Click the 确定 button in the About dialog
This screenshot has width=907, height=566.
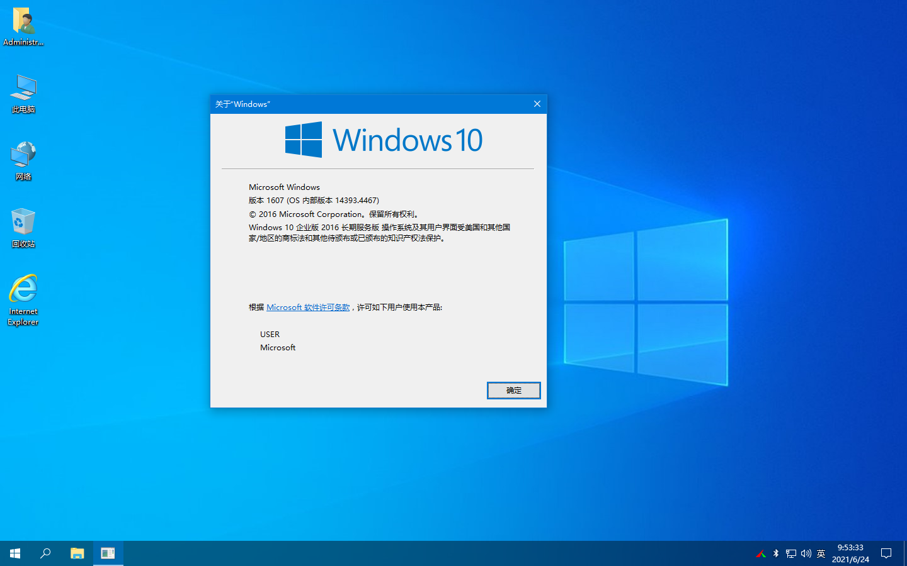tap(513, 391)
